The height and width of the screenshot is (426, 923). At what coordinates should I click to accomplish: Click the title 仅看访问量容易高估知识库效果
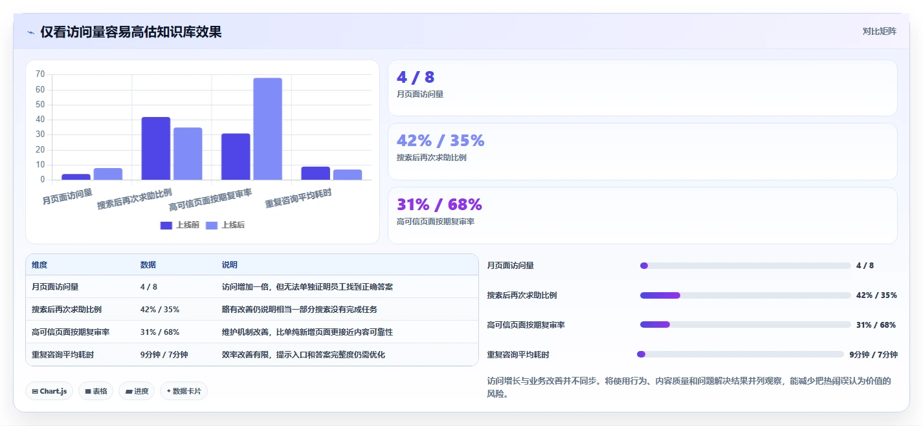[131, 32]
